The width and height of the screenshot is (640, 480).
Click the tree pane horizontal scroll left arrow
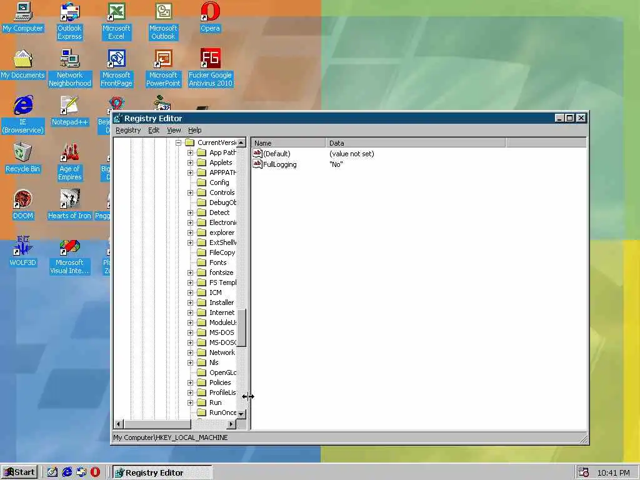[119, 424]
